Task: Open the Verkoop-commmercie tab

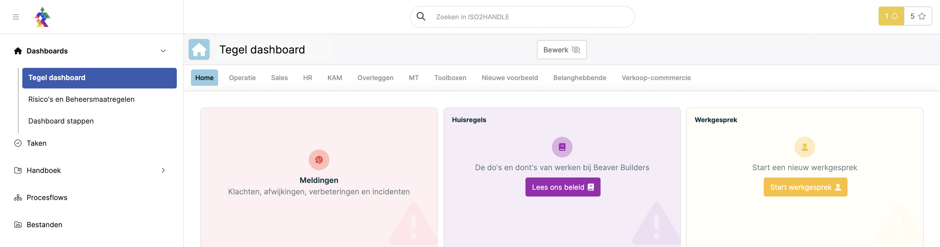Action: pos(656,78)
